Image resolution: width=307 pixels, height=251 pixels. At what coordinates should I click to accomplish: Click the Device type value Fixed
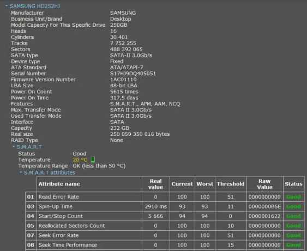(x=117, y=61)
